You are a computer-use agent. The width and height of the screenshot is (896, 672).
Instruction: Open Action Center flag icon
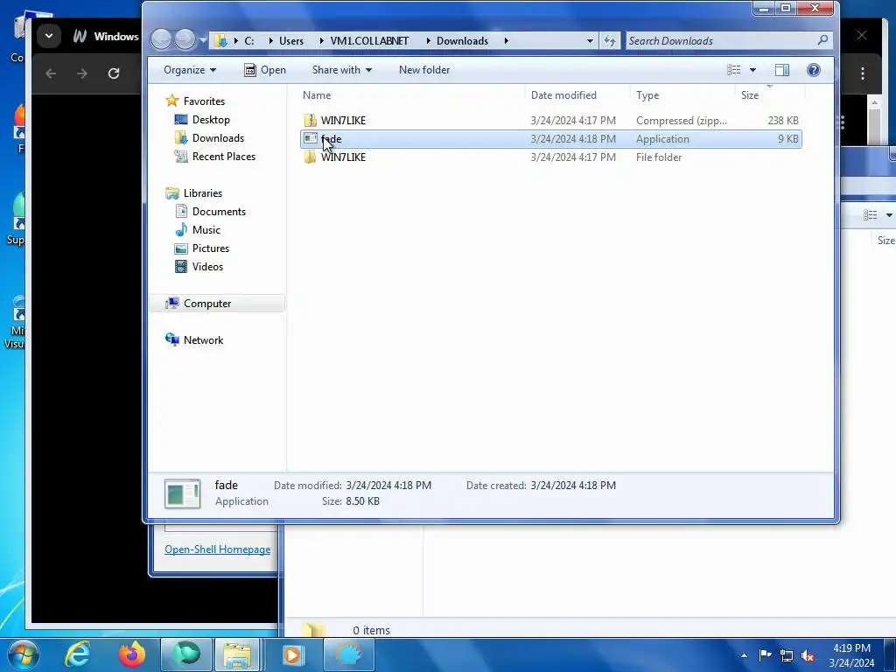point(765,654)
